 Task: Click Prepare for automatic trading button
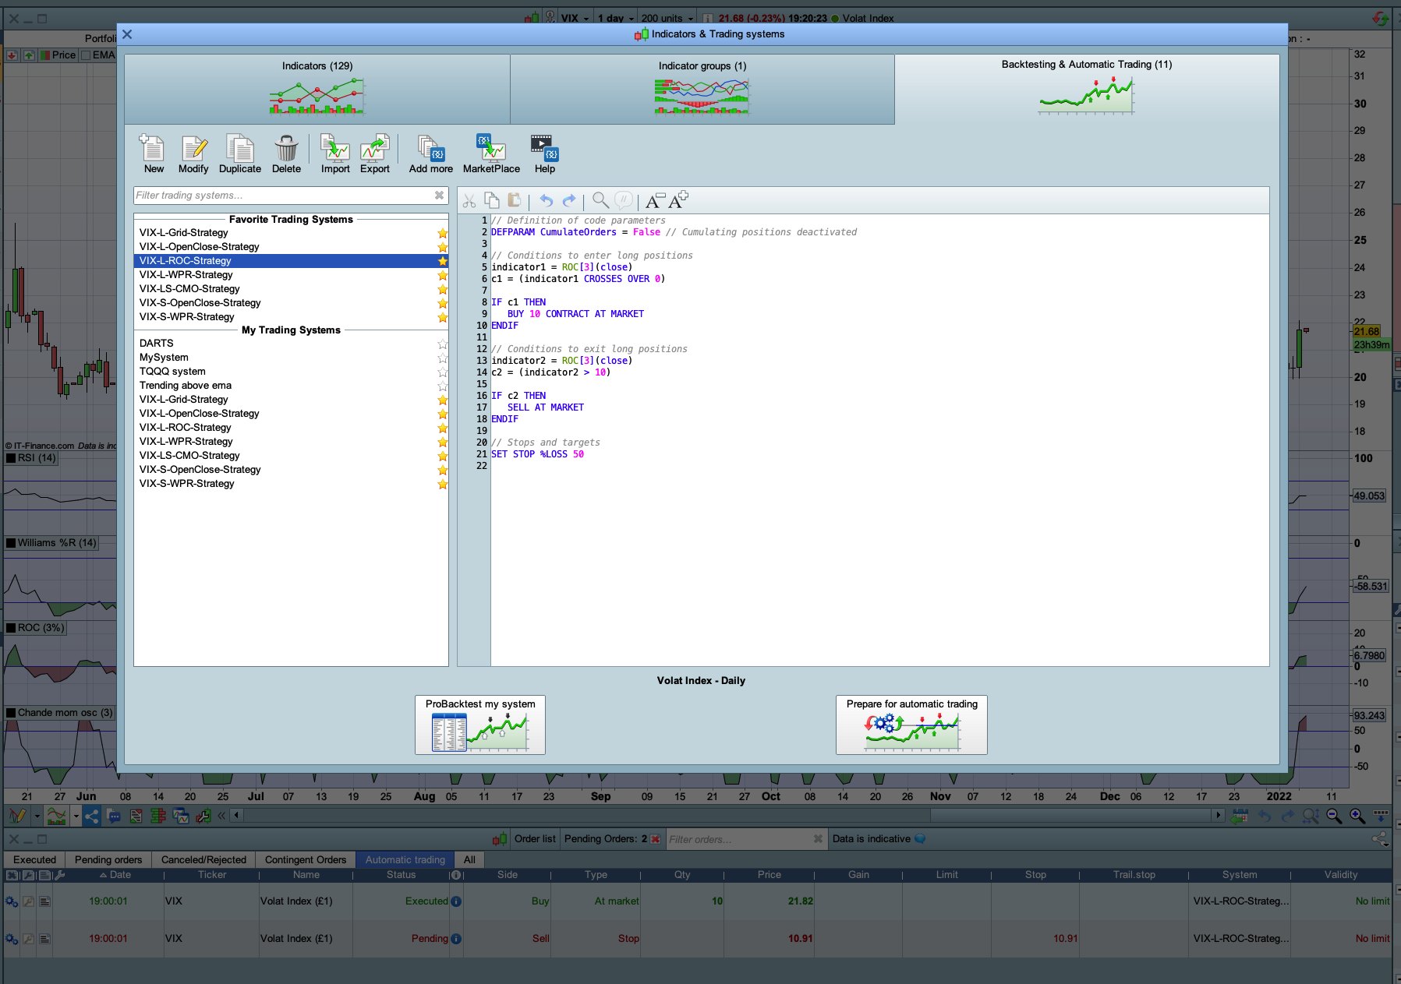911,725
